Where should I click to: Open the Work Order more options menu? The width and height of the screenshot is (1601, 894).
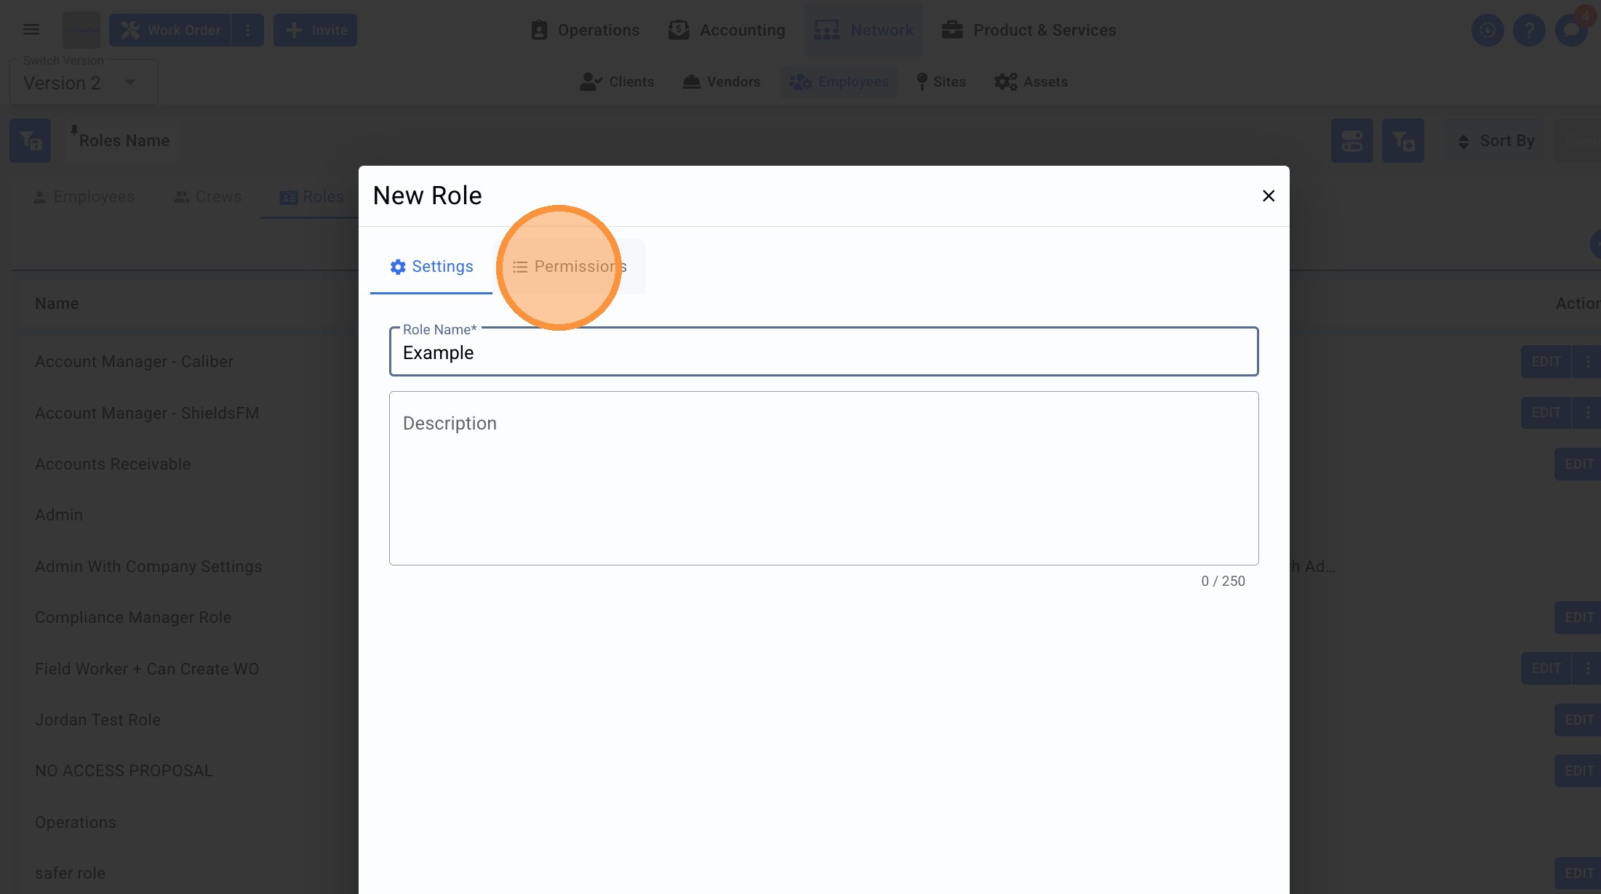tap(248, 30)
